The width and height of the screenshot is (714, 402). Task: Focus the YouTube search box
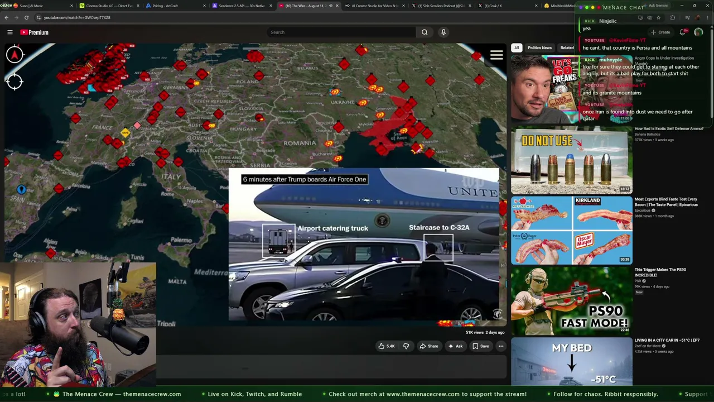tap(341, 32)
